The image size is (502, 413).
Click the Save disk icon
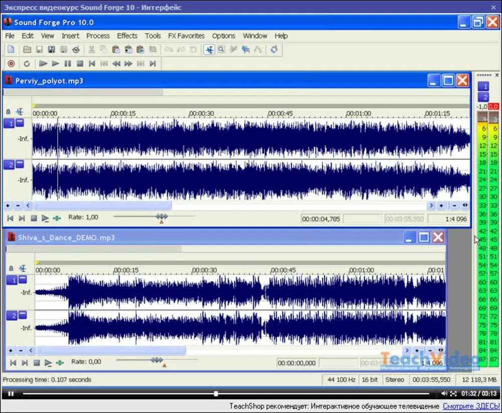click(x=39, y=49)
